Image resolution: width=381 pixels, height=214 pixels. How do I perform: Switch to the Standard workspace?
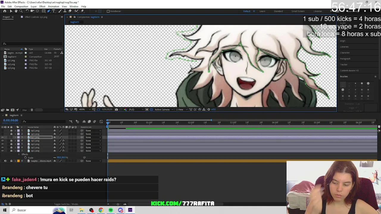[278, 11]
